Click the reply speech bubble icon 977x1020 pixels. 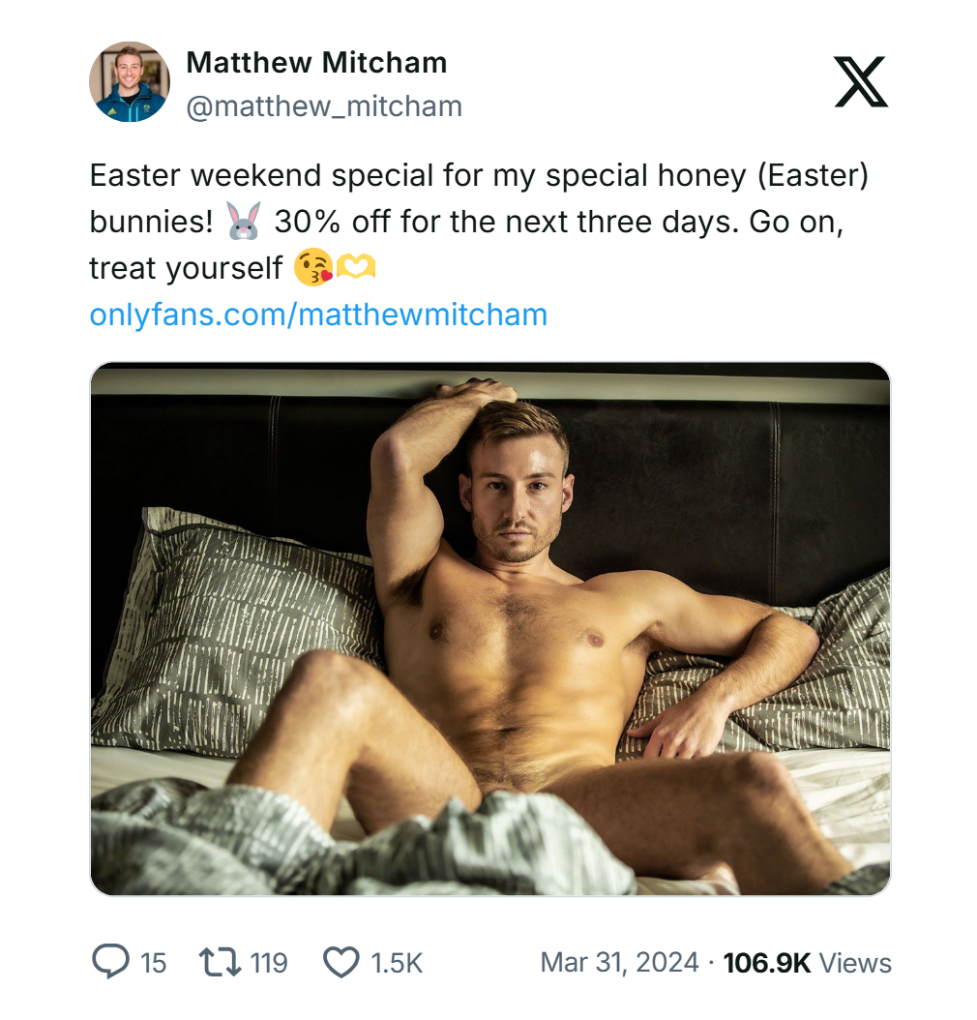(109, 962)
